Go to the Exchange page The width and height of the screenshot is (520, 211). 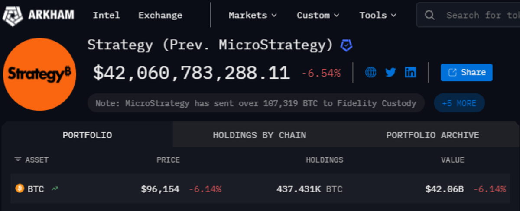[160, 15]
